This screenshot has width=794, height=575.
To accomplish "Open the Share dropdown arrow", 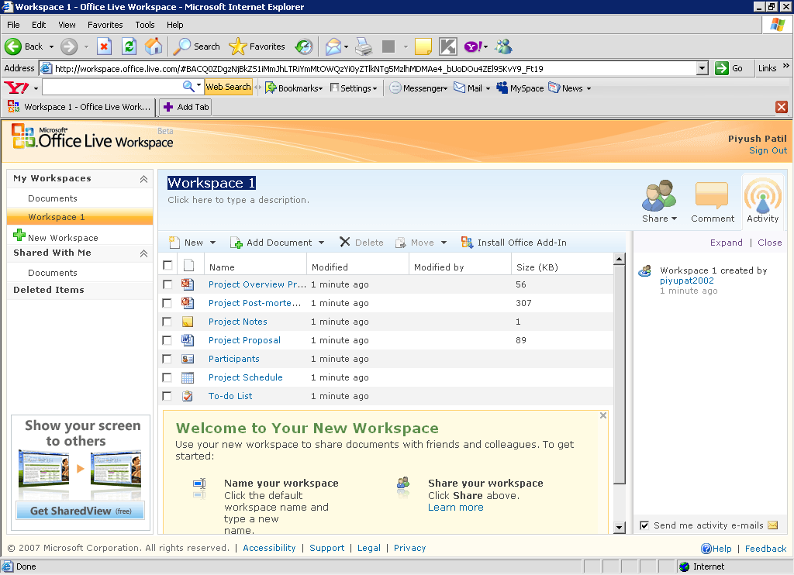I will click(674, 219).
